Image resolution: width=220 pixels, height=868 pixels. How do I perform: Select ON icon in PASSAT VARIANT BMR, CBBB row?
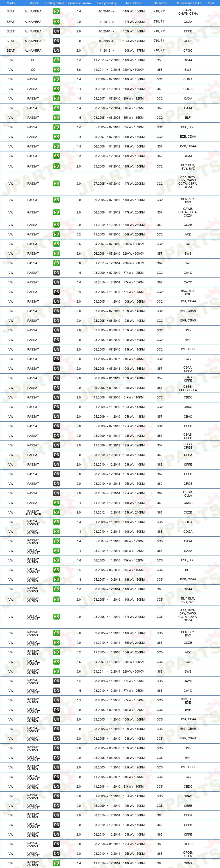coord(57,767)
